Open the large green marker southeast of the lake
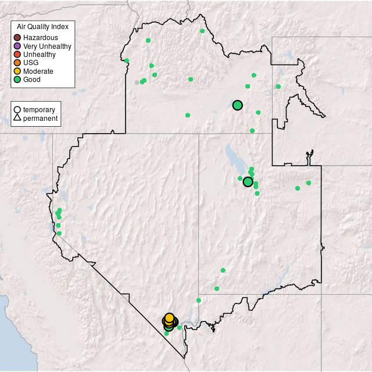 (x=248, y=182)
